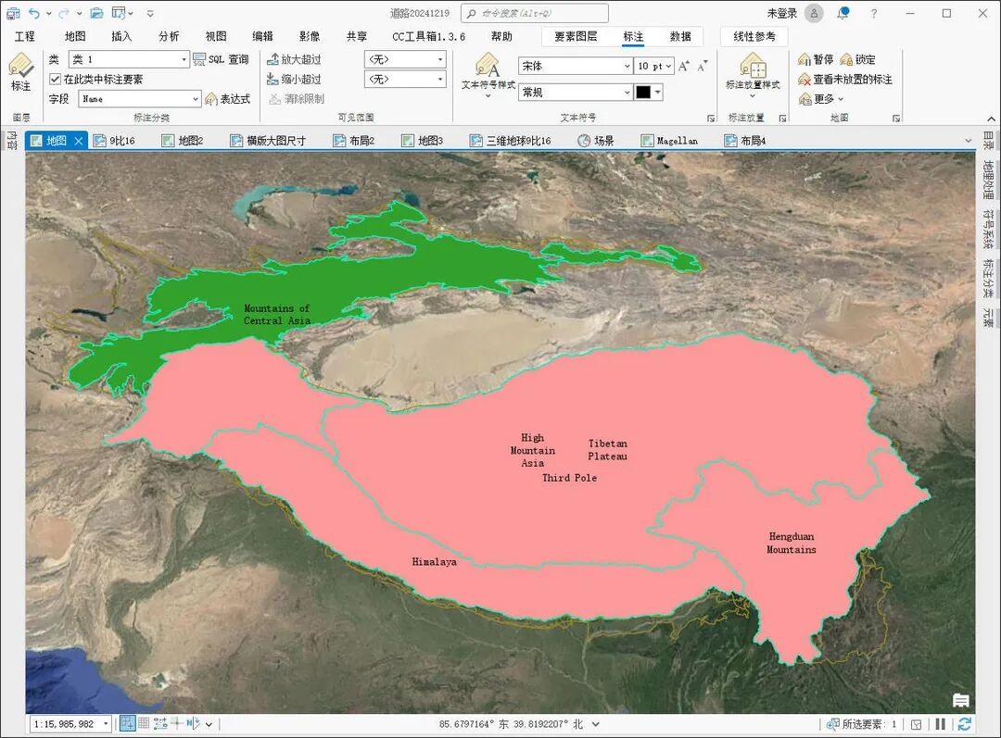The width and height of the screenshot is (1001, 738).
Task: Open the CC工具箱1.3.6 tab
Action: [x=428, y=36]
